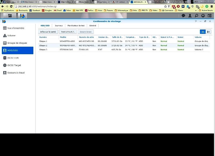The image size is (215, 156).
Task: Sort by Températ... column header
Action: coord(131,37)
